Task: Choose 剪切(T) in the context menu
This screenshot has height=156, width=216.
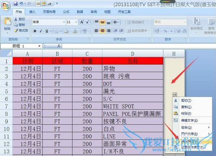Action: point(192,100)
